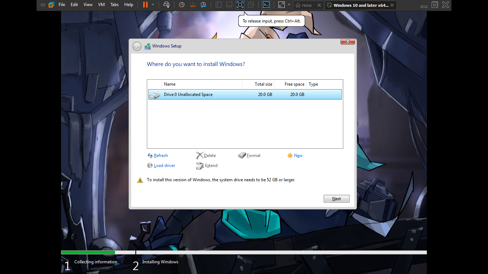The width and height of the screenshot is (488, 274).
Task: Click the New partition star icon
Action: coord(290,156)
